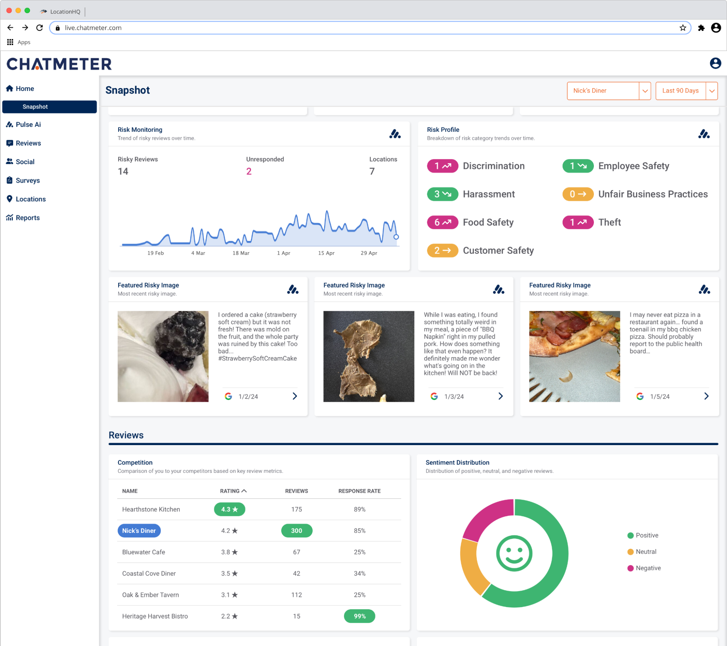Click the Nick's Diner badge in Competition table
This screenshot has width=727, height=646.
[139, 531]
